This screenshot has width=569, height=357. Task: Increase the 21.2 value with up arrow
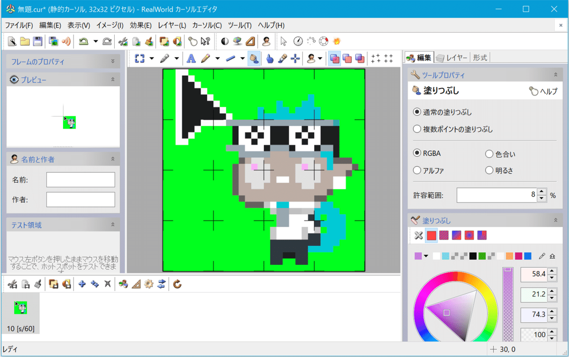click(x=551, y=291)
